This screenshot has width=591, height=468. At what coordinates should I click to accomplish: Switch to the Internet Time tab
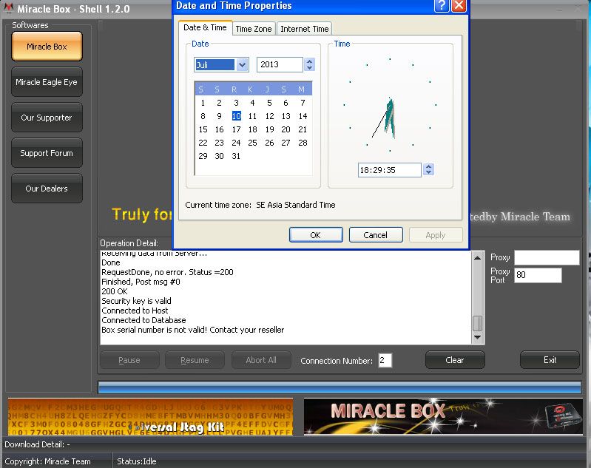[x=305, y=29]
